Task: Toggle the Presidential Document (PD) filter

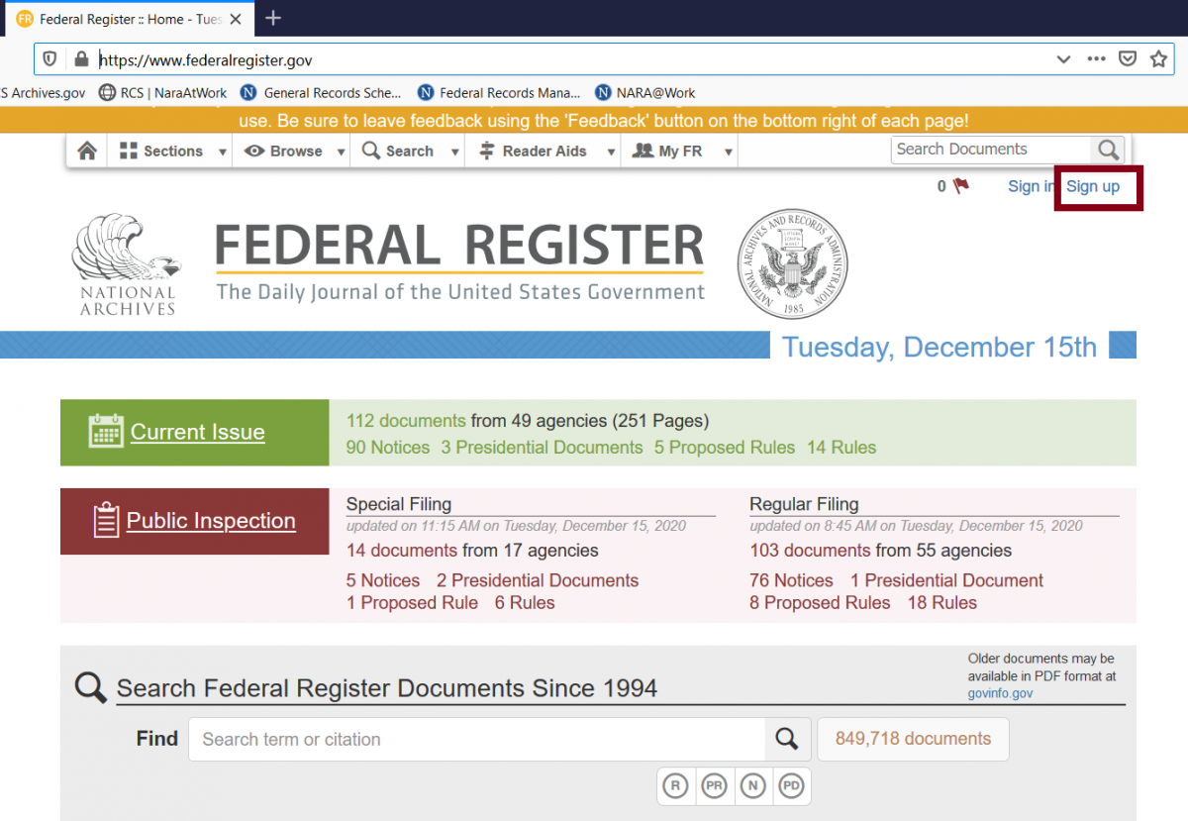Action: [791, 786]
